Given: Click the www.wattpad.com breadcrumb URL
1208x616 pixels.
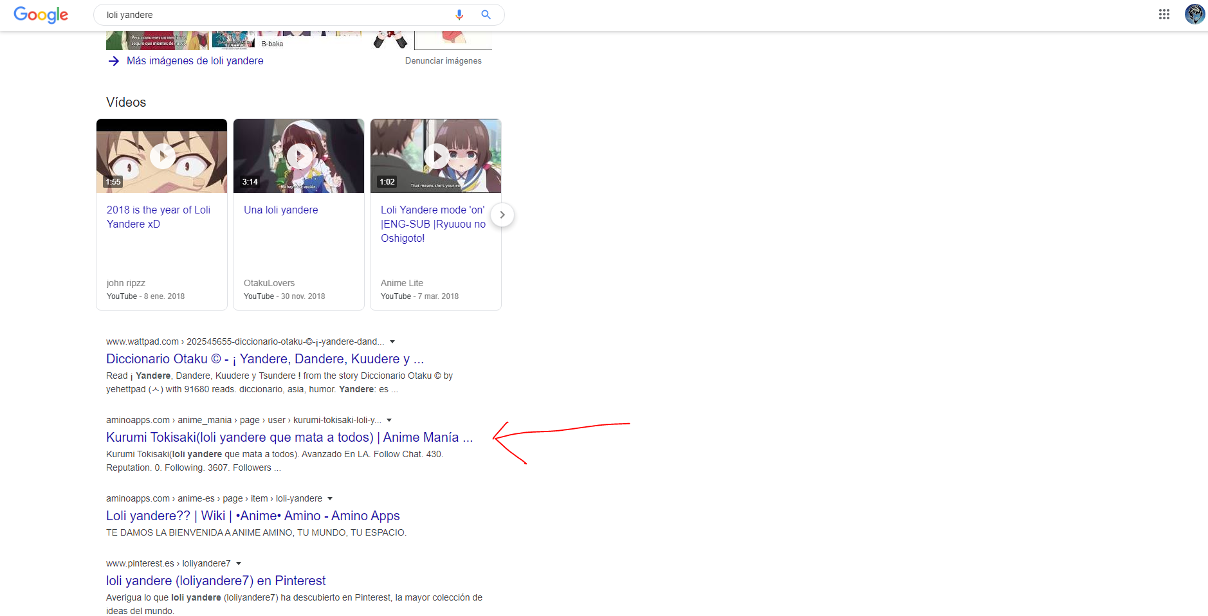Looking at the screenshot, I should tap(245, 342).
